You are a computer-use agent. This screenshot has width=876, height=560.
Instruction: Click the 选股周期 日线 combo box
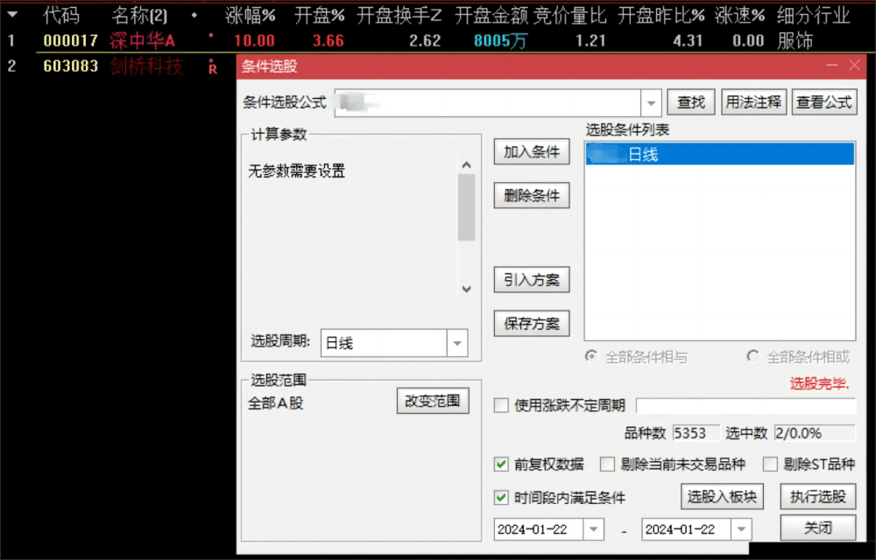tap(394, 343)
